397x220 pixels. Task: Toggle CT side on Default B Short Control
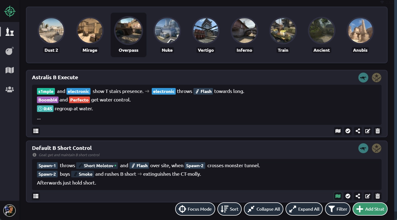[376, 148]
